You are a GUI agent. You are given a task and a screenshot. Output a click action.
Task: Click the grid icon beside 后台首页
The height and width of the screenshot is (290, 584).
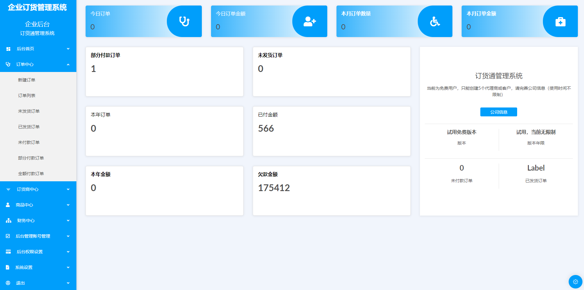8,49
